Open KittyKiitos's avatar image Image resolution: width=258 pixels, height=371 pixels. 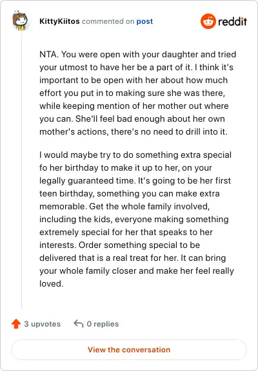(x=21, y=21)
